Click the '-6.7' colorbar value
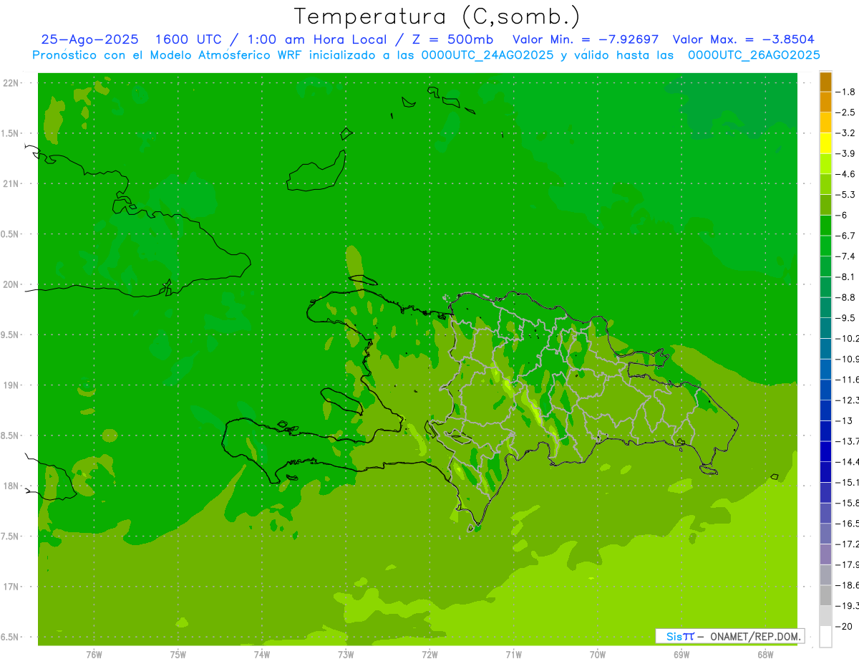Screen dimensions: 859x664 846,236
